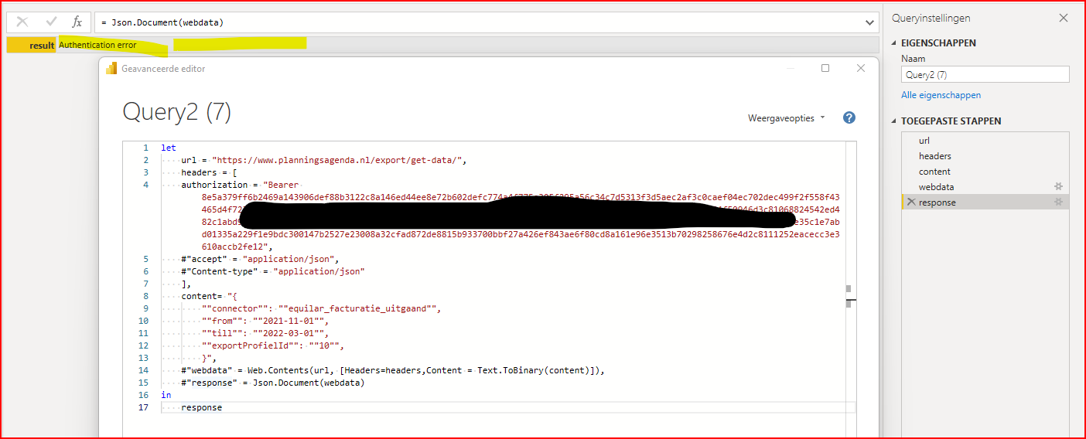
Task: Maximize the Geavanceerde editor window
Action: (x=825, y=68)
